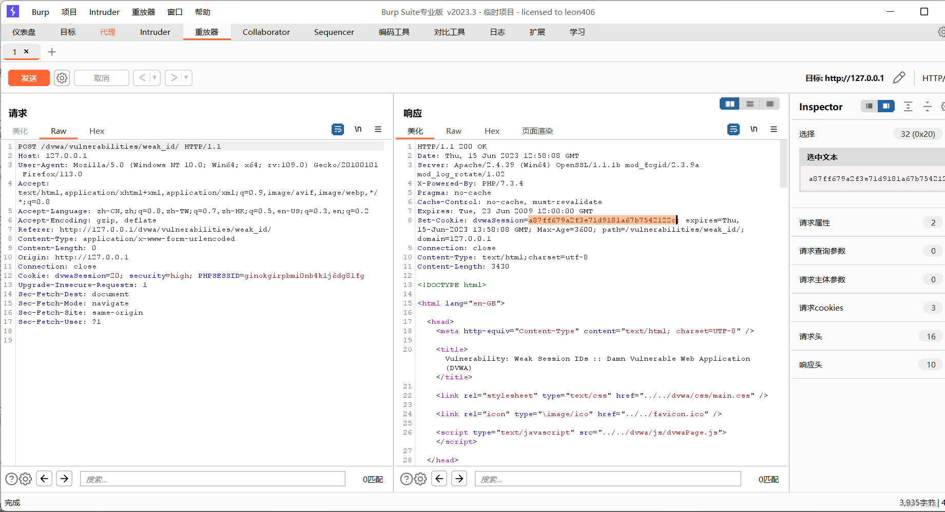The width and height of the screenshot is (945, 512).
Task: Open the 项目 menu
Action: click(69, 12)
